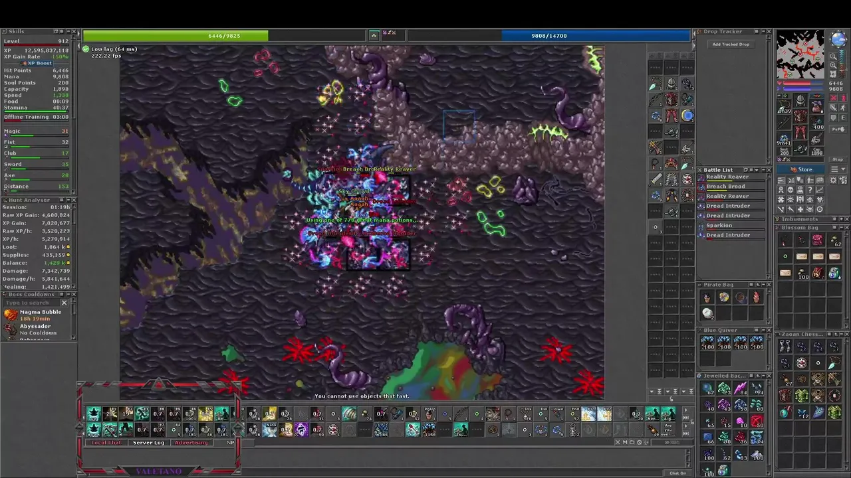This screenshot has height=478, width=851.
Task: Zoom in the minimap
Action: [x=833, y=65]
